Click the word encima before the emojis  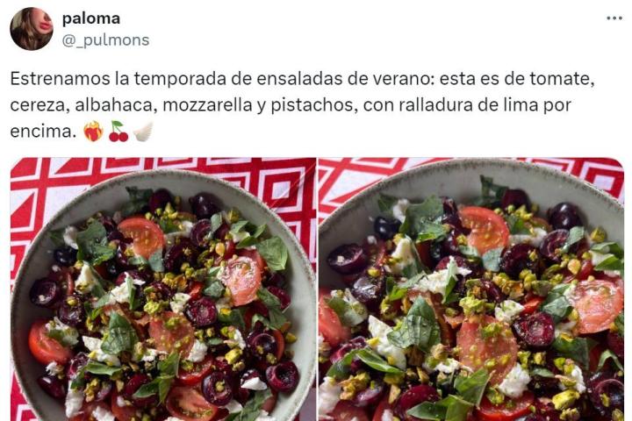[43, 132]
